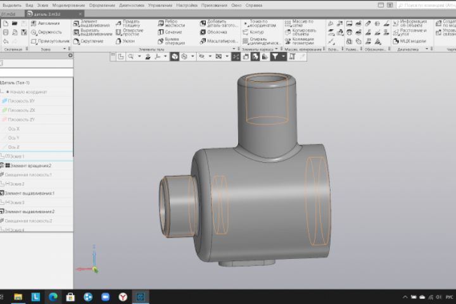Image resolution: width=456 pixels, height=304 pixels.
Task: Expand the Элементы тела panel arrow
Action: [x=234, y=49]
